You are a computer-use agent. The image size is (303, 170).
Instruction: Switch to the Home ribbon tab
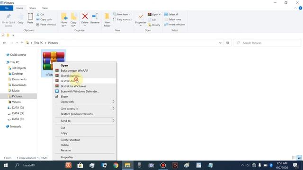coord(19,8)
